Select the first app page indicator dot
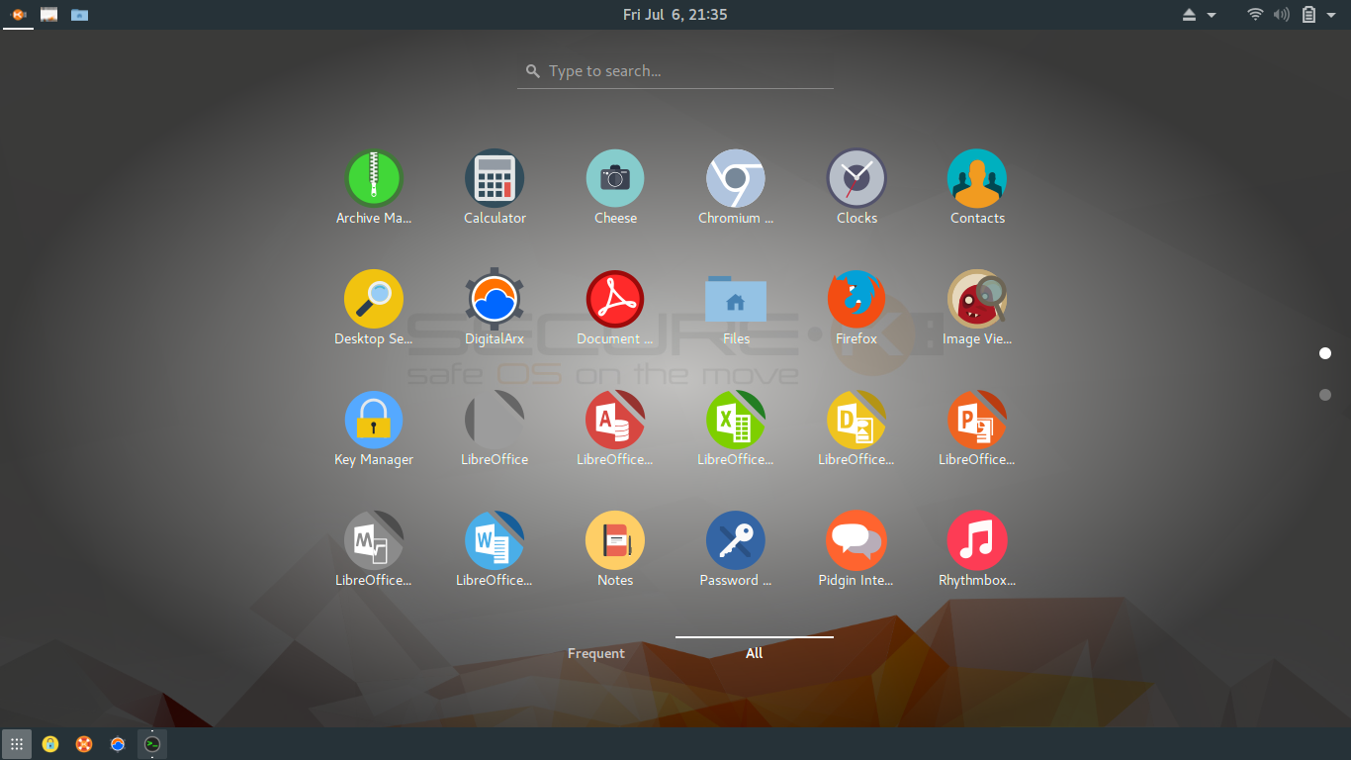The width and height of the screenshot is (1351, 760). (1325, 353)
